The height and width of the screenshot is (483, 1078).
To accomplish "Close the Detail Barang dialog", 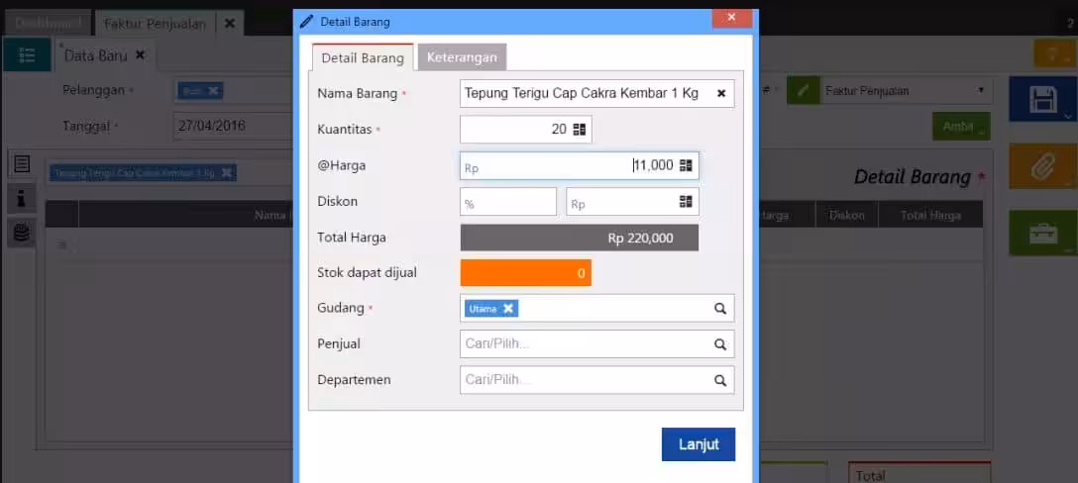I will [x=731, y=17].
